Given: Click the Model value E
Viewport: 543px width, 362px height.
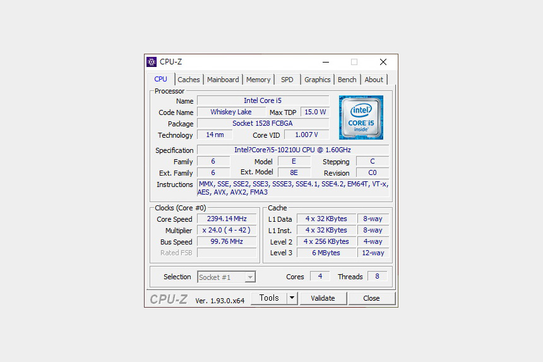Looking at the screenshot, I should [294, 161].
